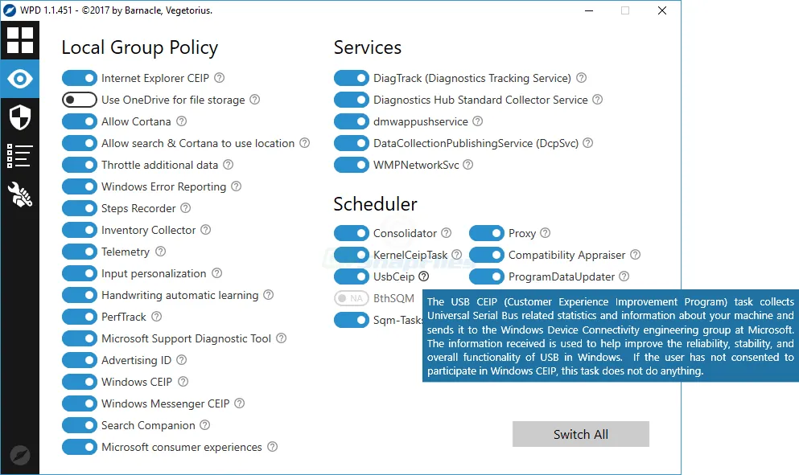
Task: Click help icon beside Windows Error Reporting
Action: coord(236,186)
